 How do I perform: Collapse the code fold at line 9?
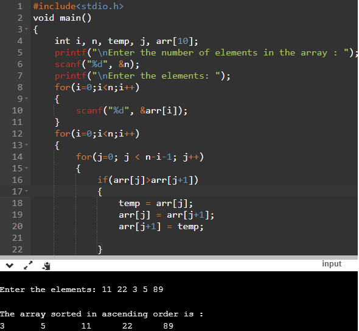[x=27, y=98]
